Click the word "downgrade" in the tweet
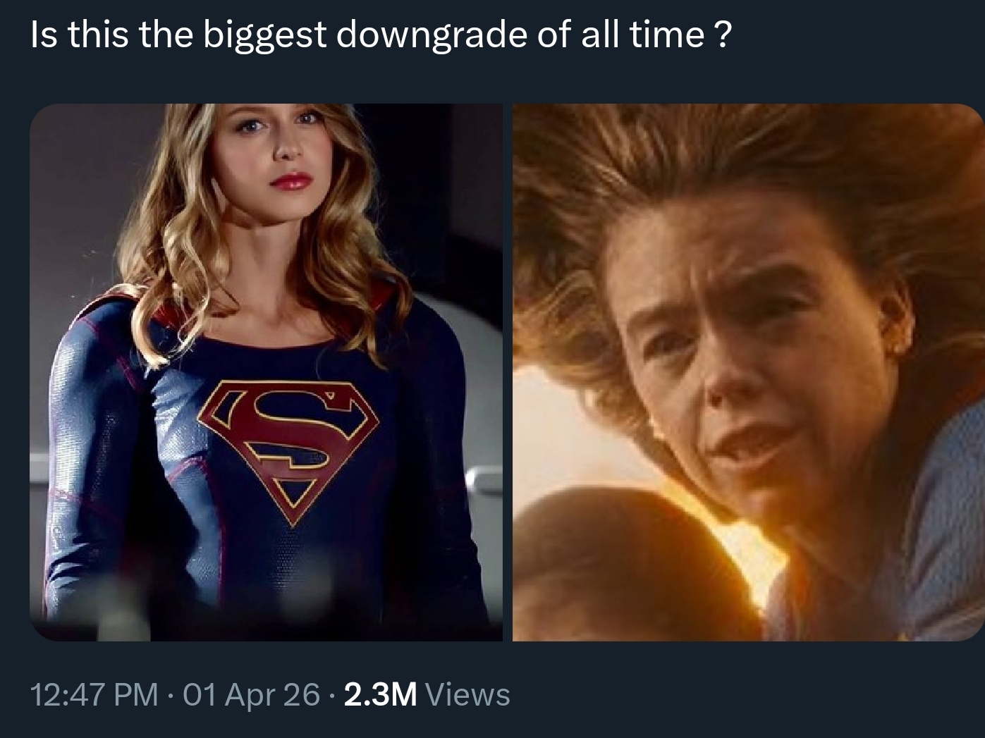 coord(432,35)
